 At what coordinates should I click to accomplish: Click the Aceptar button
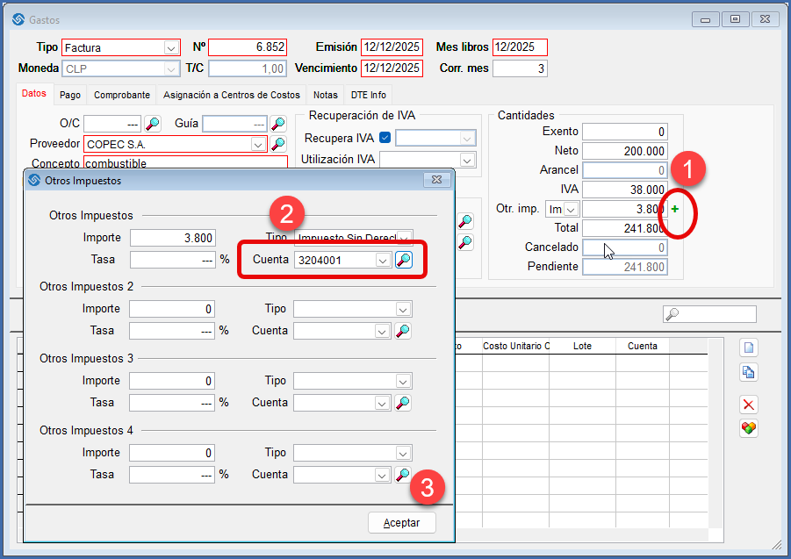click(x=402, y=523)
